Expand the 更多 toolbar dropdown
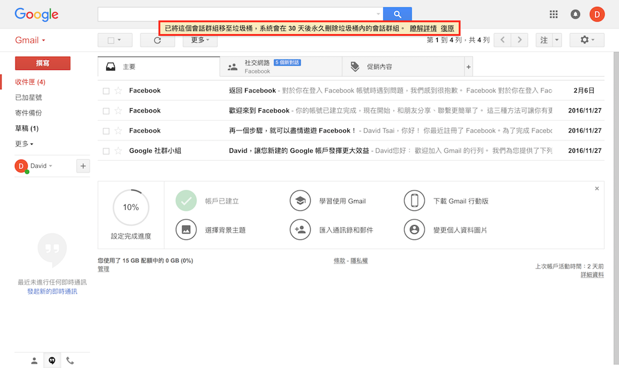Image resolution: width=619 pixels, height=368 pixels. (200, 40)
